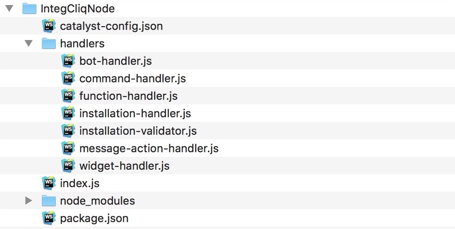
Task: Select the widget-handler.js file name
Action: click(124, 166)
